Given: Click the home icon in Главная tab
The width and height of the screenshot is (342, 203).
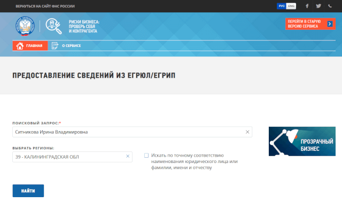Looking at the screenshot, I should (x=20, y=46).
